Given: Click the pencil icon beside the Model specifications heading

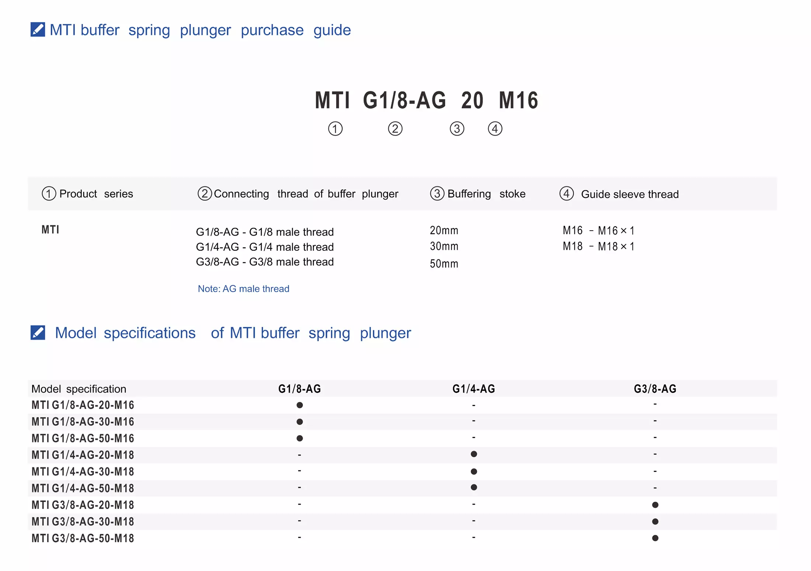Looking at the screenshot, I should pos(38,332).
